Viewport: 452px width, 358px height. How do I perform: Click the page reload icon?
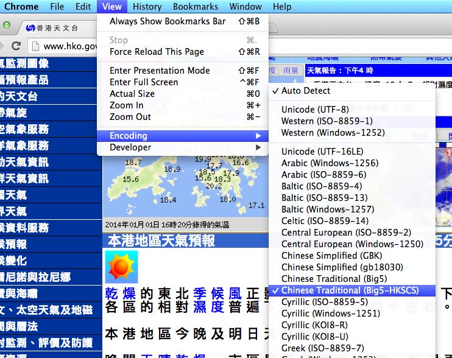pyautogui.click(x=16, y=46)
